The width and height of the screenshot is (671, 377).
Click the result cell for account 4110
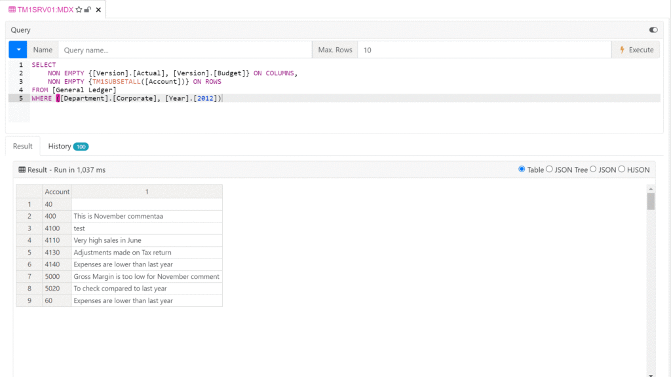(x=146, y=240)
